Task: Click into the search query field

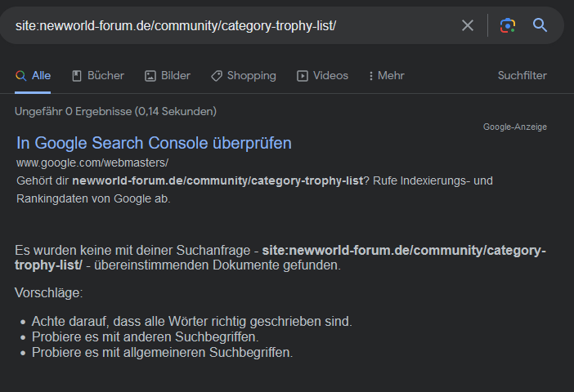Action: click(x=229, y=25)
